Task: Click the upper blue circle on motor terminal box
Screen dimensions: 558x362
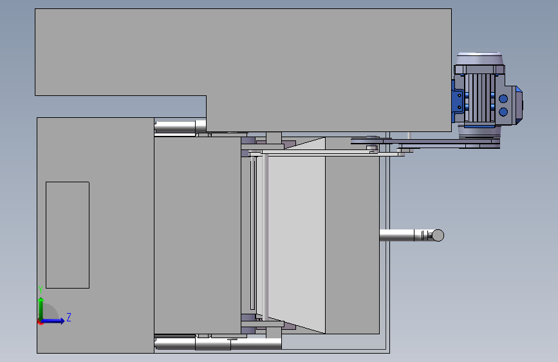Action: point(503,99)
